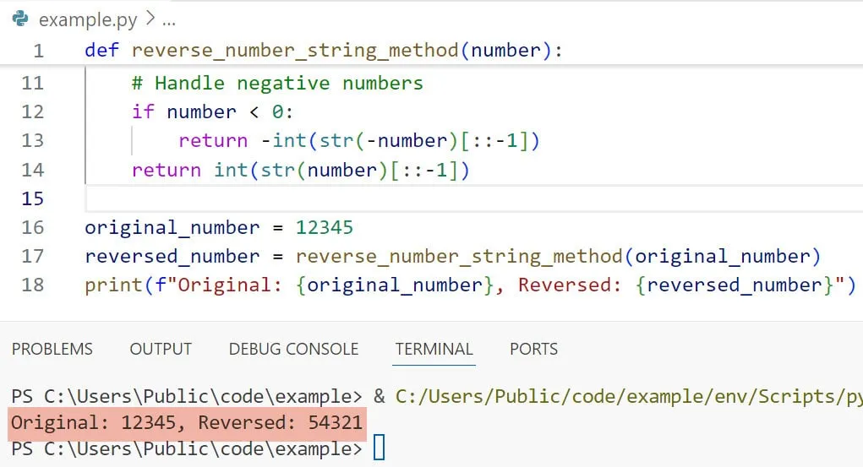Click line number 12 in gutter
The image size is (863, 467).
[32, 112]
